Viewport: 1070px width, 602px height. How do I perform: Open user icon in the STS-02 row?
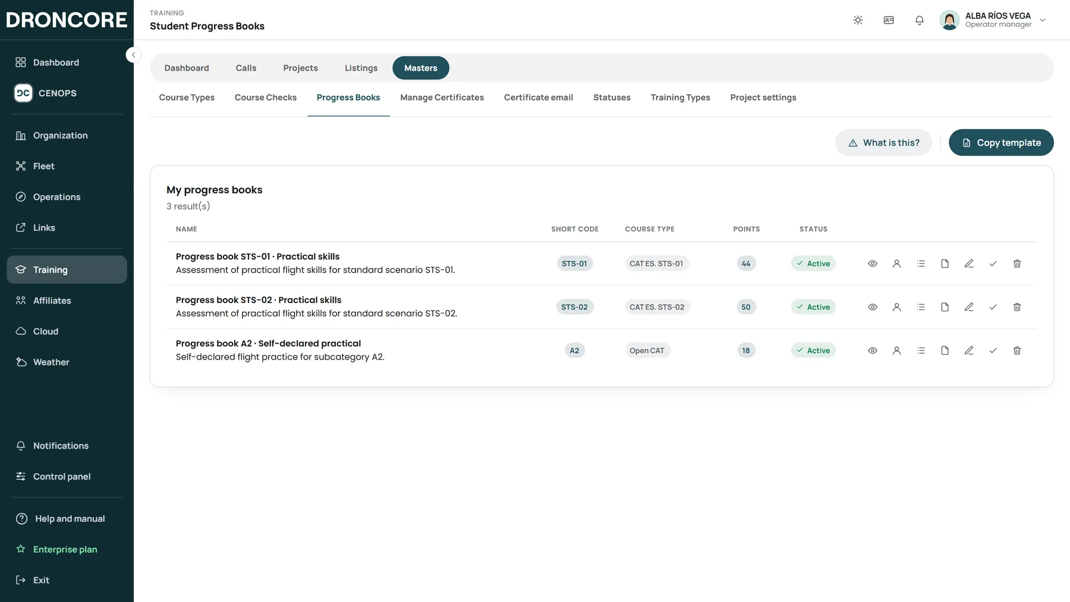(x=896, y=307)
